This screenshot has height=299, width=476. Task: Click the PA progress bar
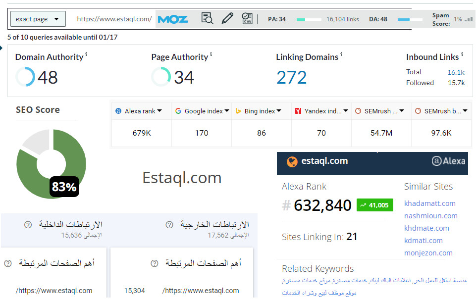pyautogui.click(x=309, y=19)
